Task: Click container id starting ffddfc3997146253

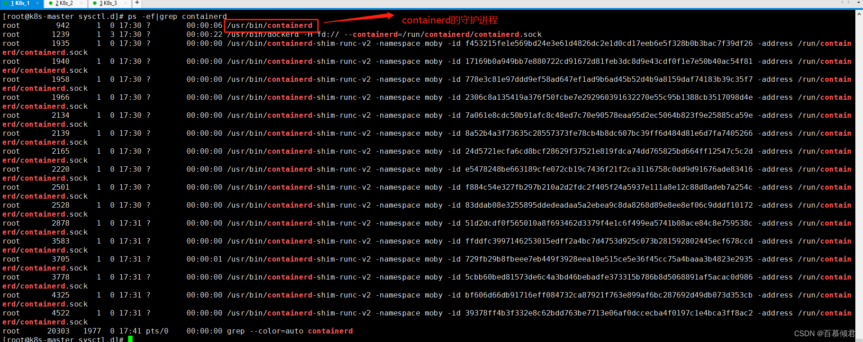Action: [609, 241]
